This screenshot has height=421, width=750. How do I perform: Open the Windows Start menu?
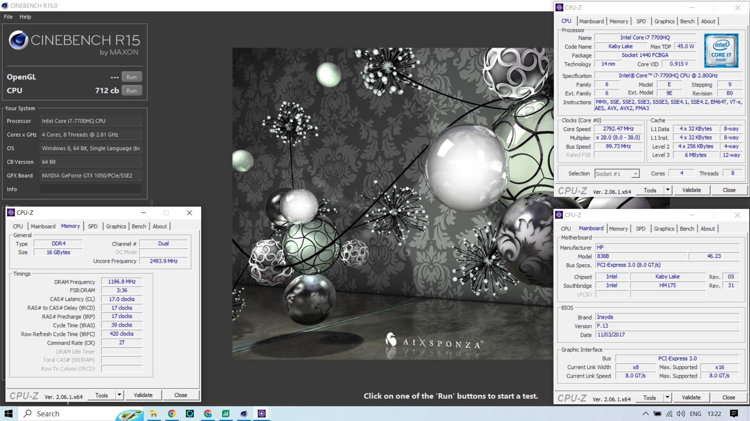[9, 414]
